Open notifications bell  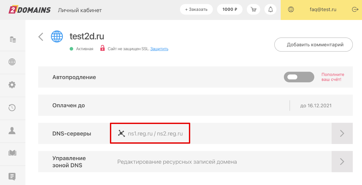pyautogui.click(x=271, y=10)
